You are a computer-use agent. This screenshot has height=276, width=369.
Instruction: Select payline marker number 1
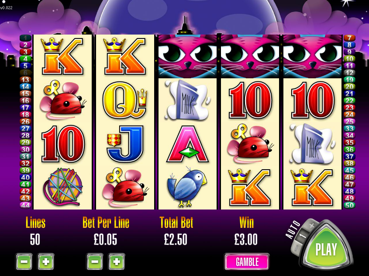[x=25, y=38]
